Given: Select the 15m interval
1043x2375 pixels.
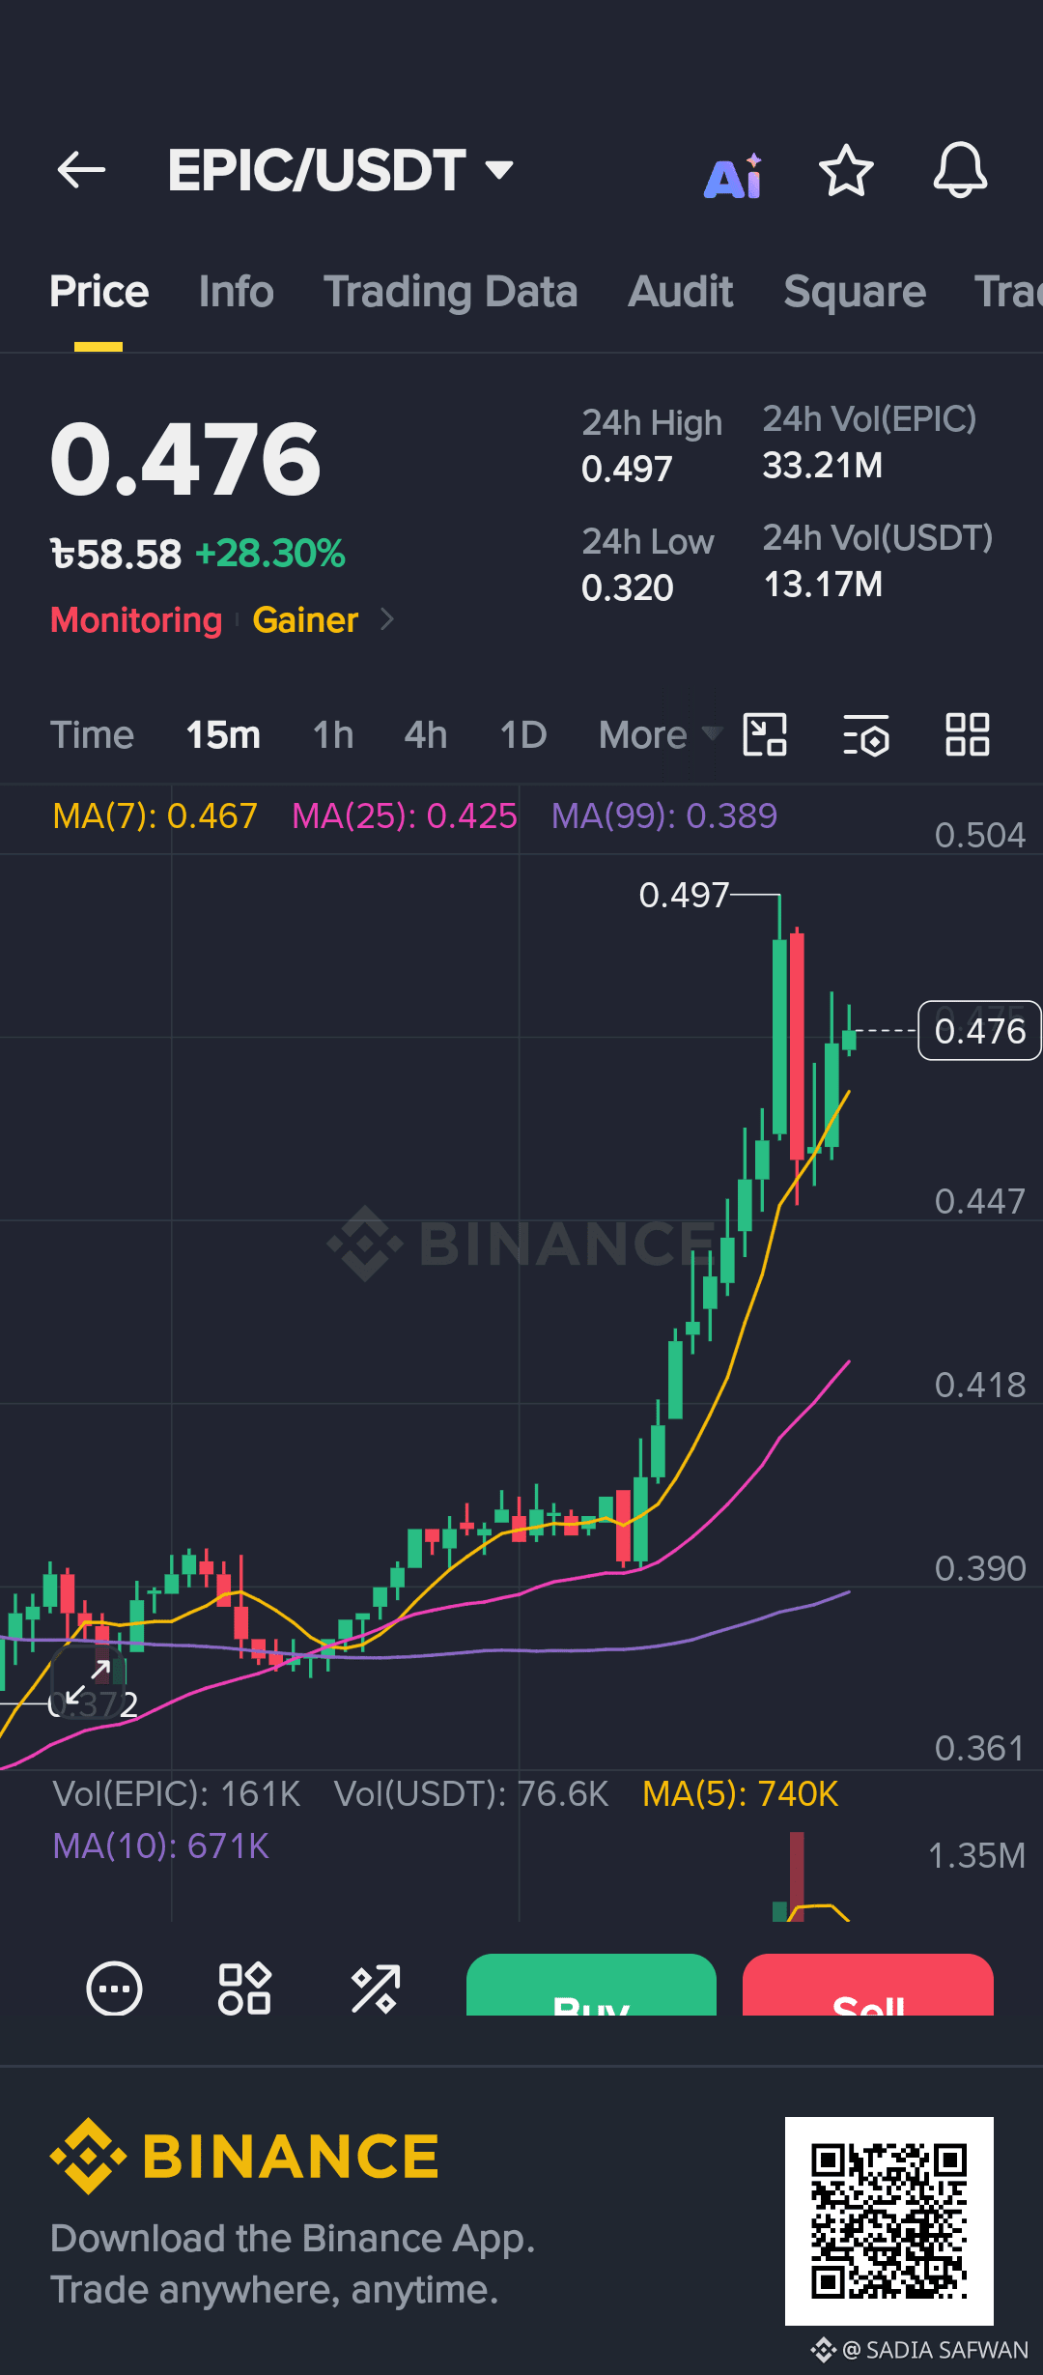Looking at the screenshot, I should pyautogui.click(x=223, y=735).
